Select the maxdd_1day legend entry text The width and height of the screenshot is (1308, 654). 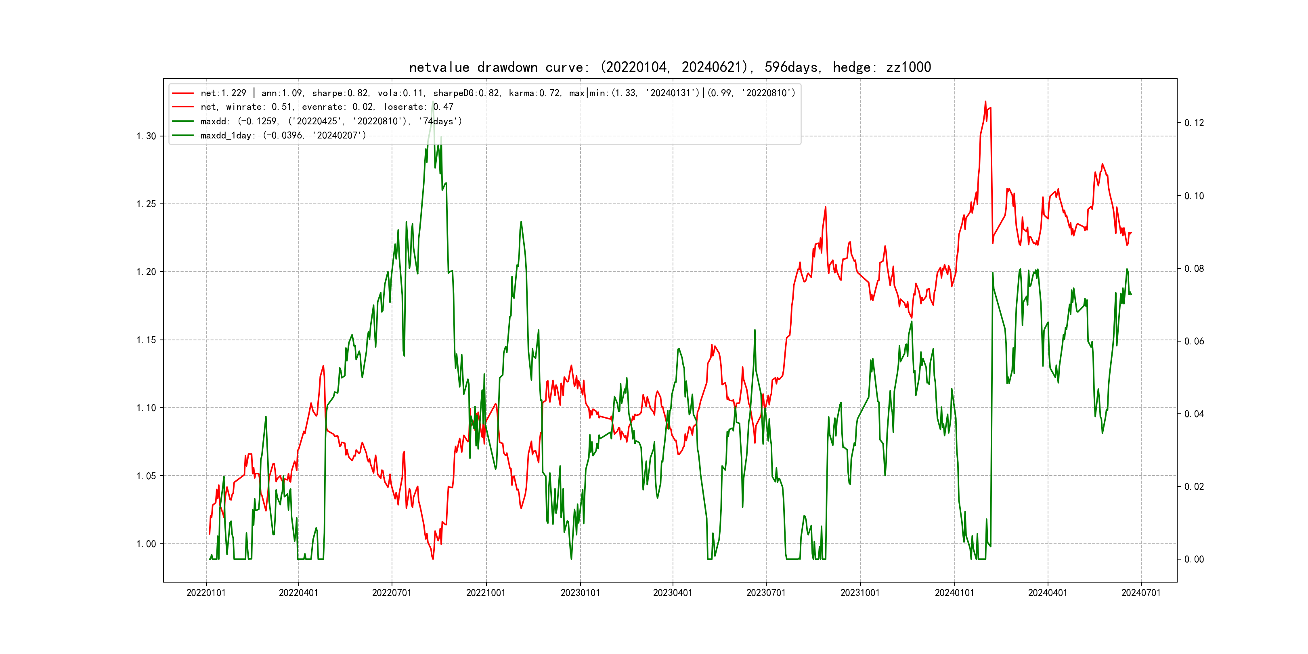tap(283, 136)
